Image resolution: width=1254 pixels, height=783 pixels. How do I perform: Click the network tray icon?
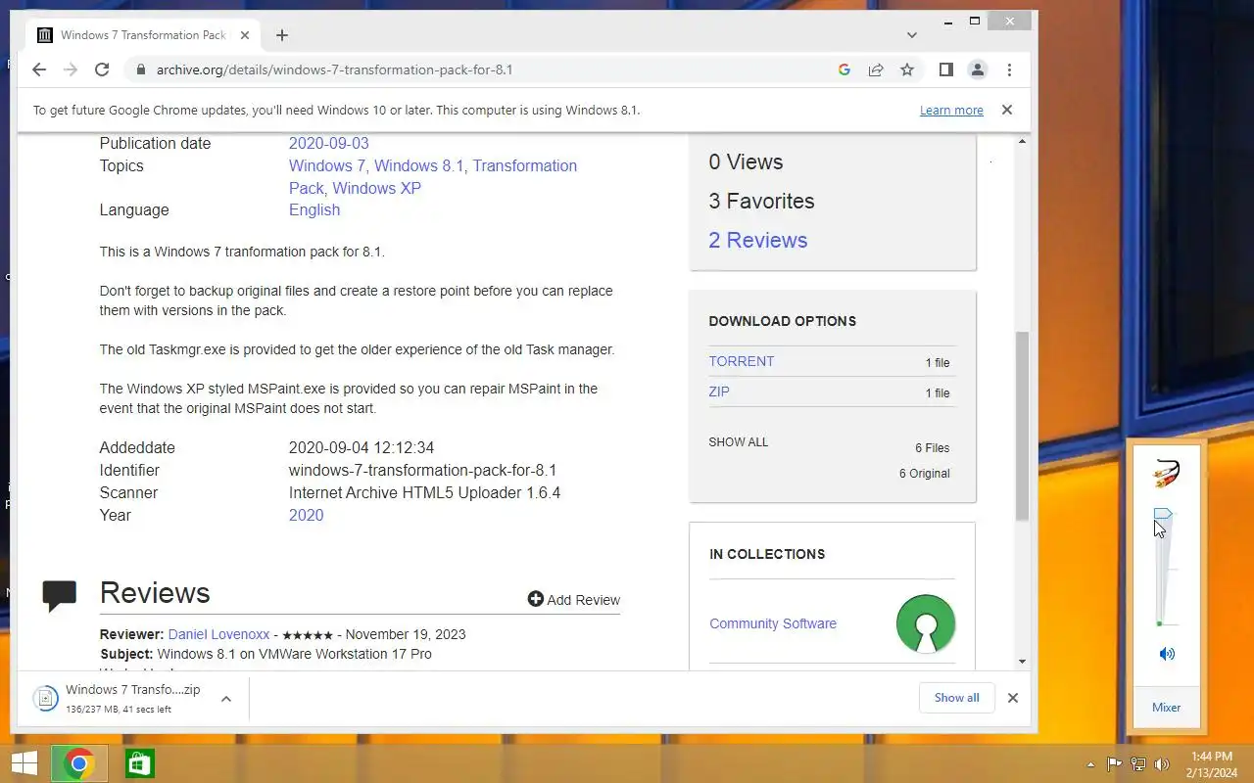pyautogui.click(x=1138, y=764)
